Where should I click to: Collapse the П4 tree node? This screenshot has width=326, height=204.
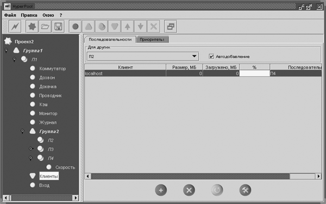30,158
